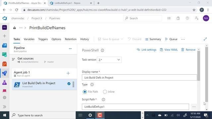
Task: Reload the browser page
Action: (x=17, y=10)
